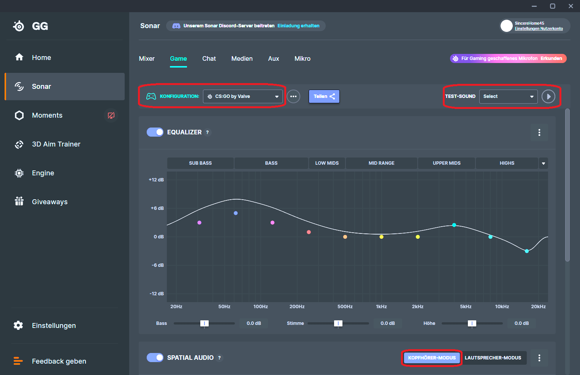Select Lautsprecher-Modus
Screen dimensions: 580x375
click(493, 358)
